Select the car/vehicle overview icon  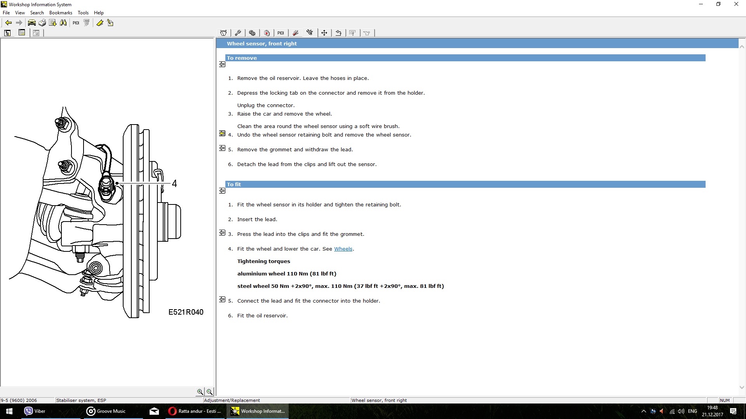tap(32, 23)
